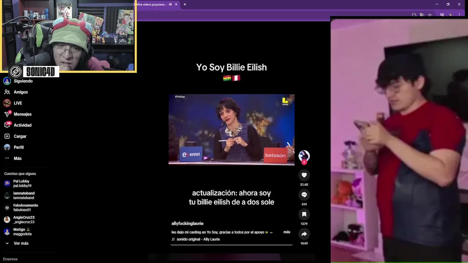The width and height of the screenshot is (468, 263).
Task: Click the Empresa footer link
Action: 10,259
